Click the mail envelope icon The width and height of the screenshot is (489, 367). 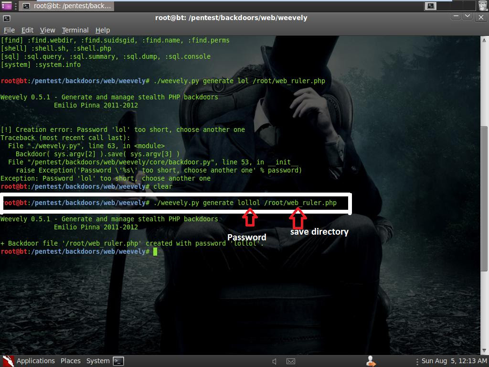click(291, 361)
